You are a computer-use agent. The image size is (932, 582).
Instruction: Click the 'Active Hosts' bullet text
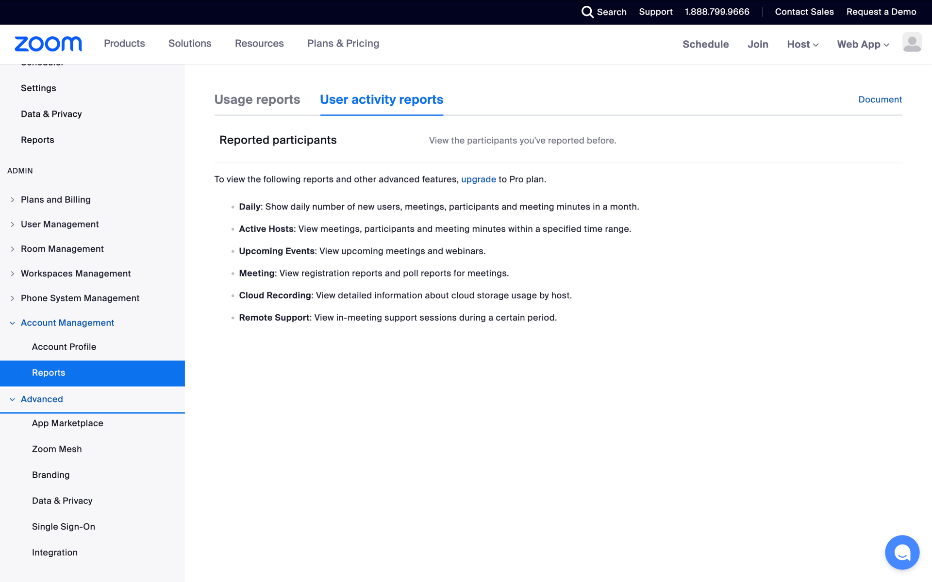pyautogui.click(x=266, y=229)
